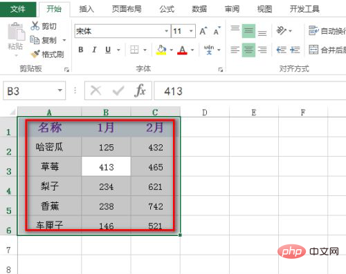
Task: Increase font size with larger A
Action: coord(203,31)
